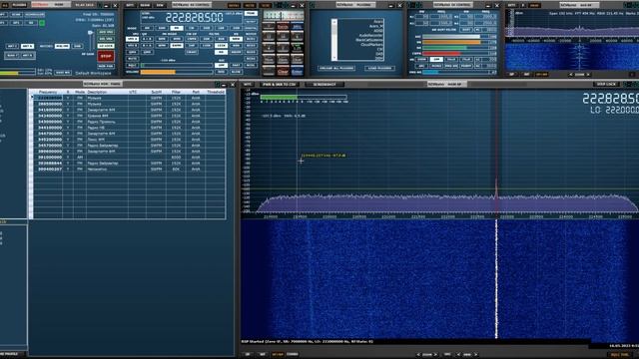Click the orange slider in EX Control
Viewport: 639px width, 359px height.
pyautogui.click(x=451, y=42)
